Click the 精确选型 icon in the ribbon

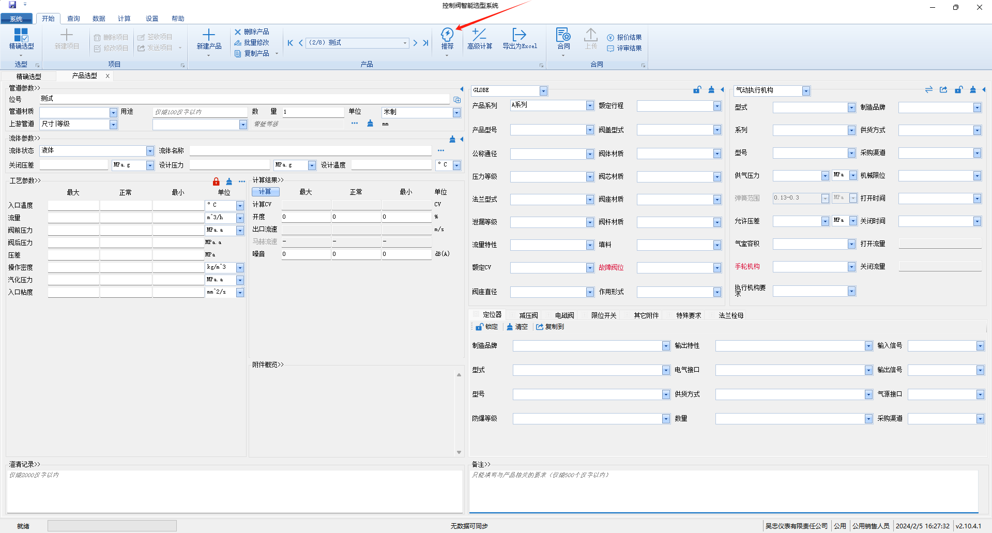[21, 35]
